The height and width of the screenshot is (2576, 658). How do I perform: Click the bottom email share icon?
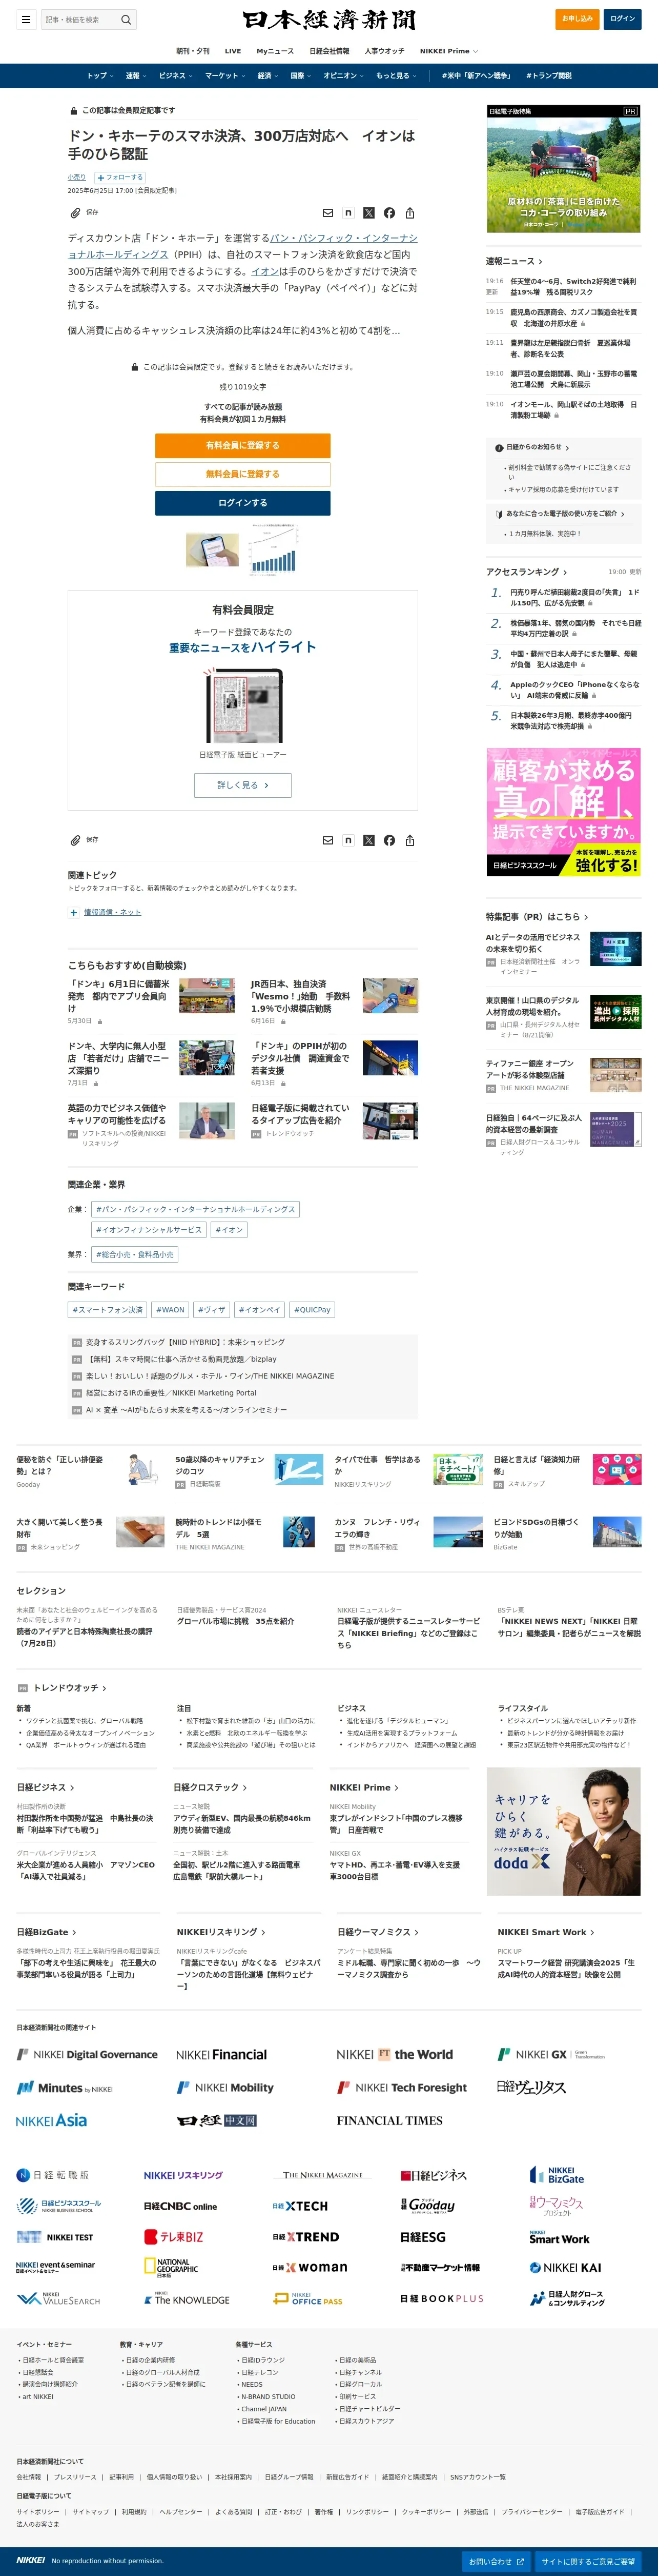[x=327, y=840]
